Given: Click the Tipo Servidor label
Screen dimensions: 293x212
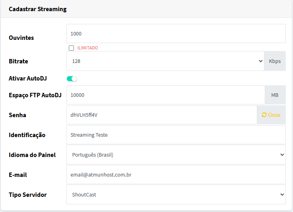Looking at the screenshot, I should click(28, 195).
